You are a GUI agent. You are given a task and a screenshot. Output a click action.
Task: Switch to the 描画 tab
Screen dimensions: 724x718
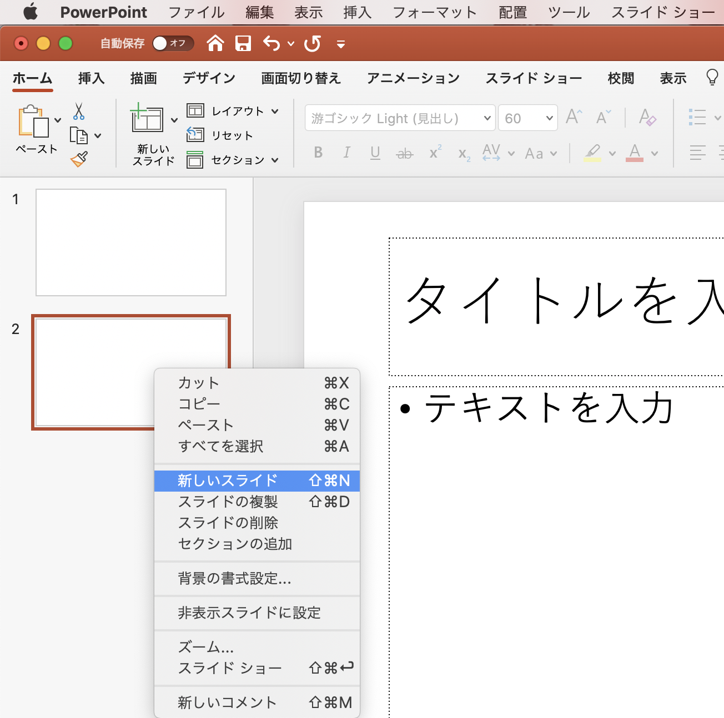click(143, 78)
